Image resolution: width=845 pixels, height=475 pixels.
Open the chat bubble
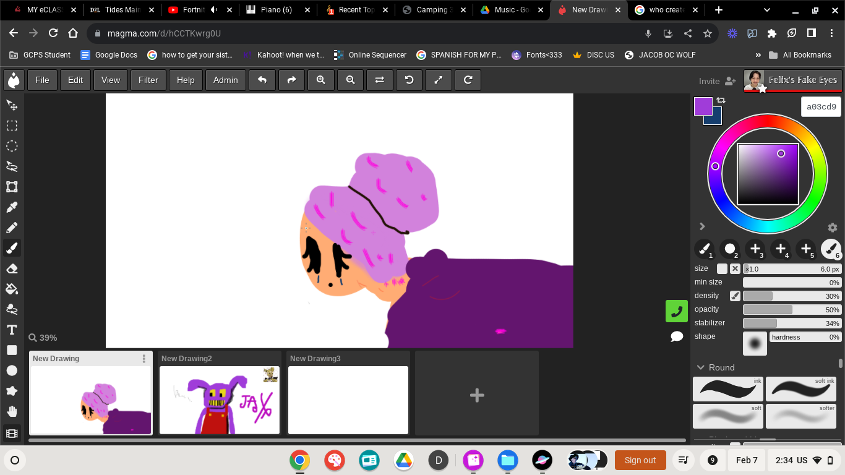[677, 336]
